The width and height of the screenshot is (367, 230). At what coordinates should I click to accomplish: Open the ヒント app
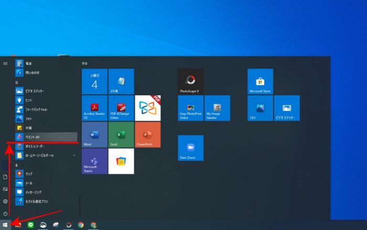[x=46, y=100]
